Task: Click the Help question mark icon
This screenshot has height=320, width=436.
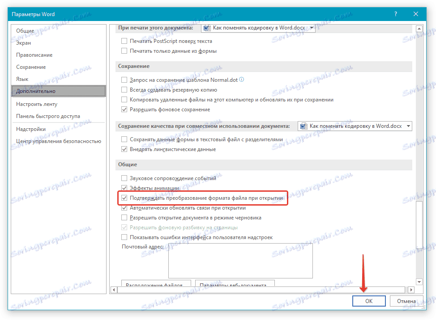Action: pyautogui.click(x=395, y=14)
